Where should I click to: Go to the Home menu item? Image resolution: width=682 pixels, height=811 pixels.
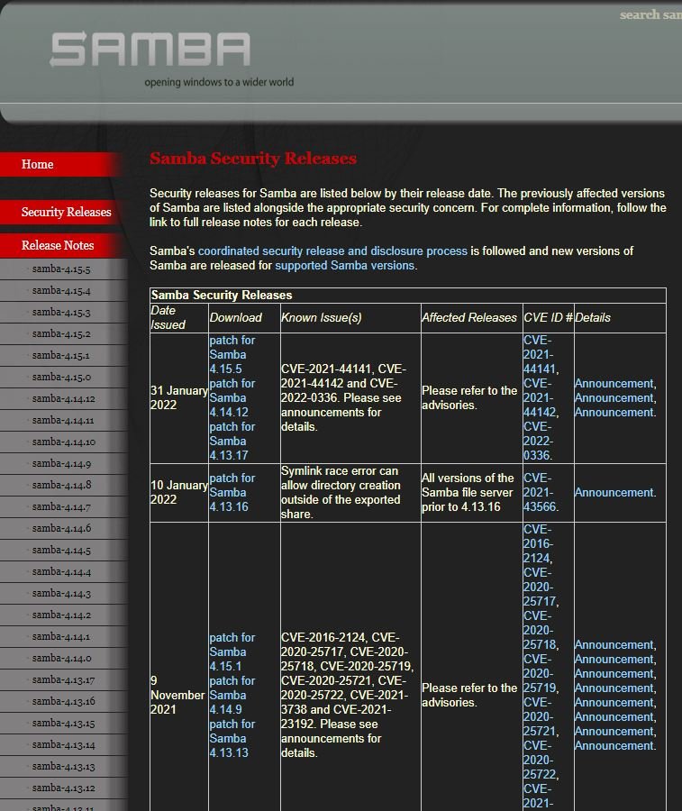(x=37, y=164)
